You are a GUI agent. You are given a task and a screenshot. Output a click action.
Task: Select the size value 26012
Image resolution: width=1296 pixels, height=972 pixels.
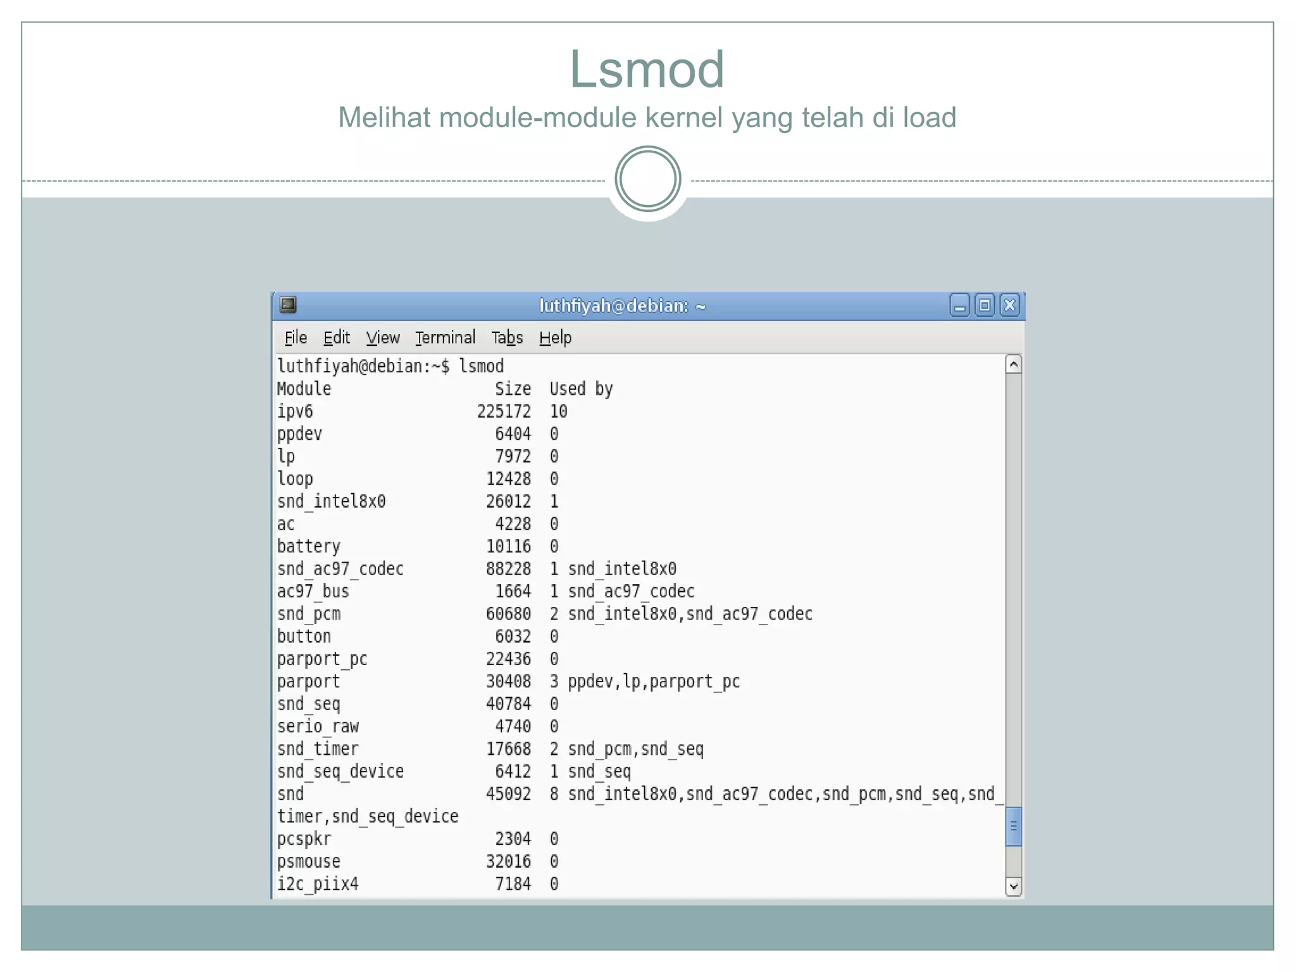pos(509,502)
